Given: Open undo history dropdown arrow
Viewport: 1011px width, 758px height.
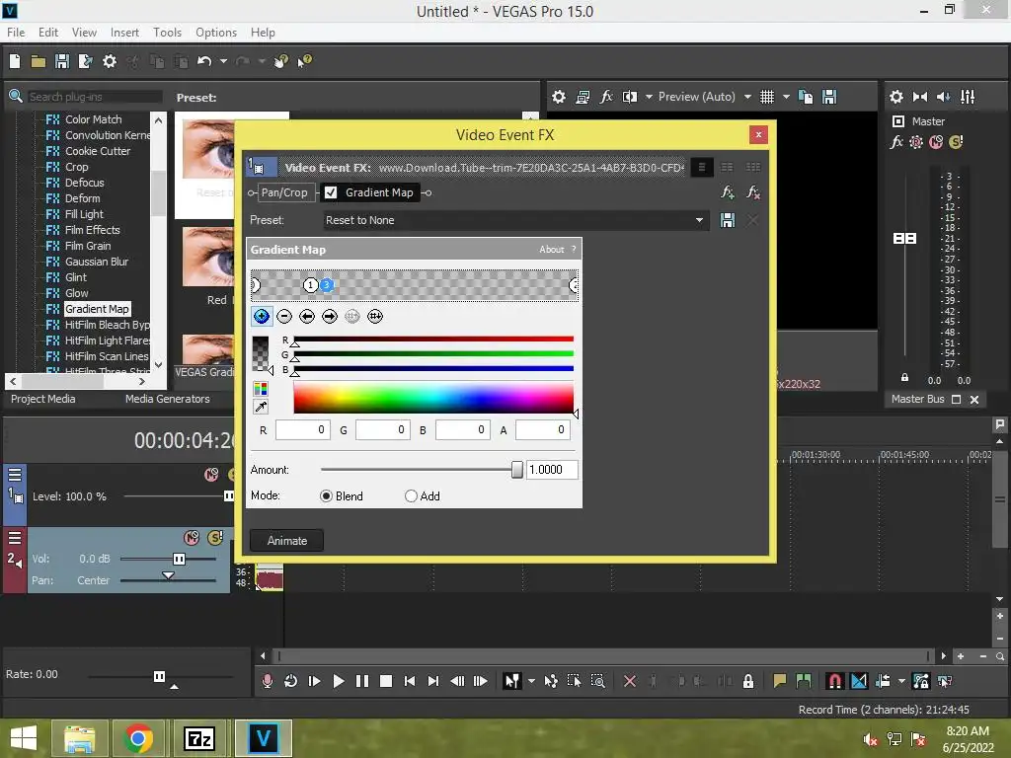Looking at the screenshot, I should pyautogui.click(x=223, y=61).
